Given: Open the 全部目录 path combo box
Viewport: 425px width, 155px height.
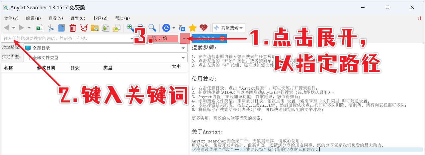Looking at the screenshot, I should click(x=106, y=48).
